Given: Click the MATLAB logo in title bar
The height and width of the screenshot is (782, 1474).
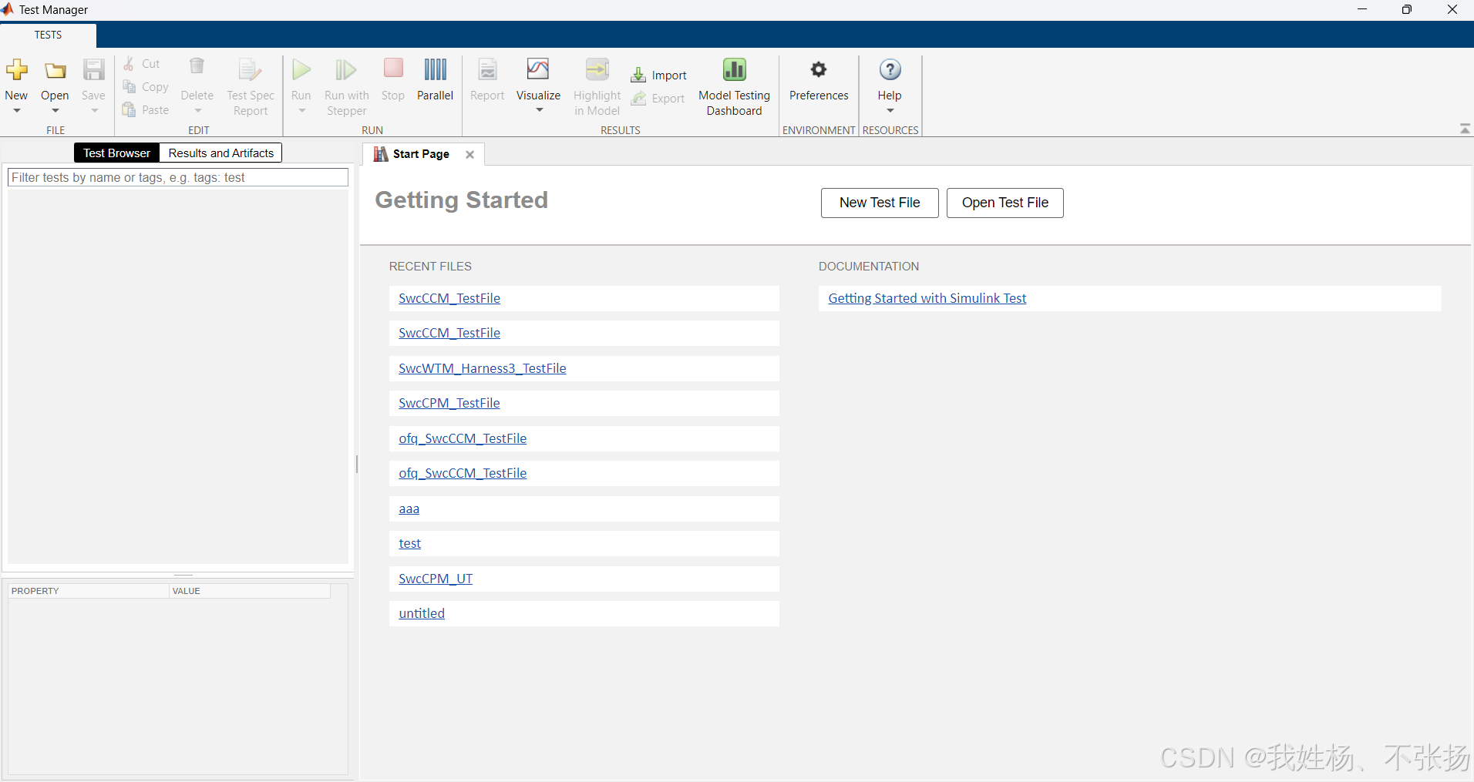Looking at the screenshot, I should 8,9.
